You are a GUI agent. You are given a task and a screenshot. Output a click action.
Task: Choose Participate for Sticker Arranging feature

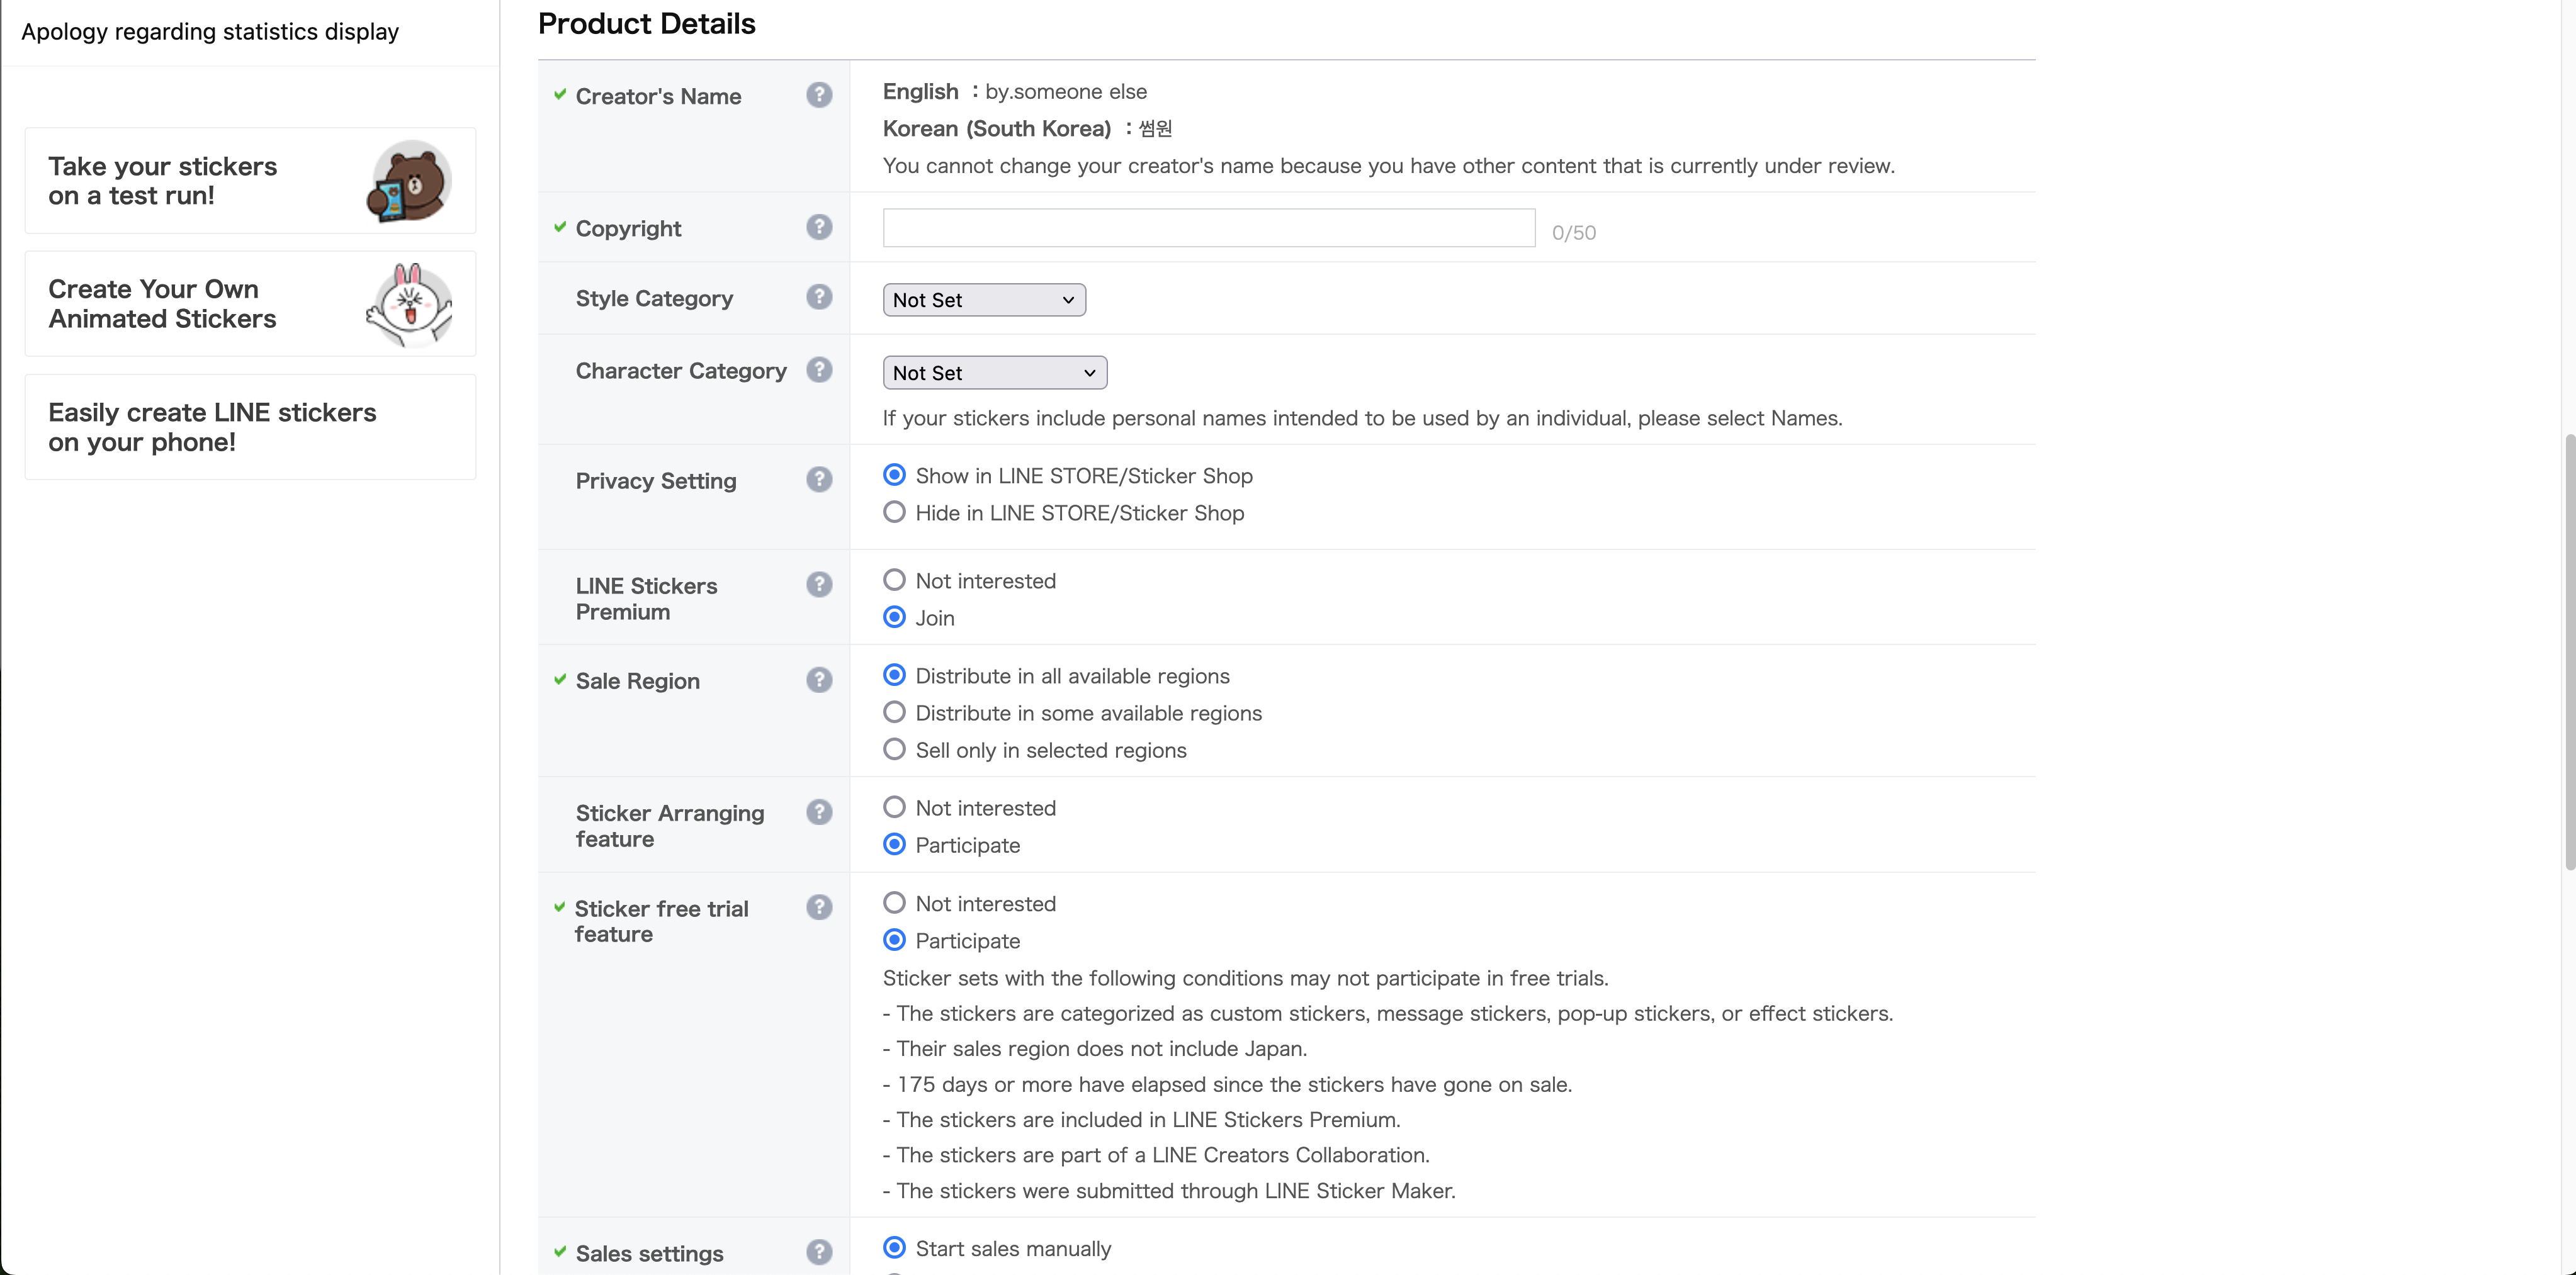pyautogui.click(x=894, y=844)
